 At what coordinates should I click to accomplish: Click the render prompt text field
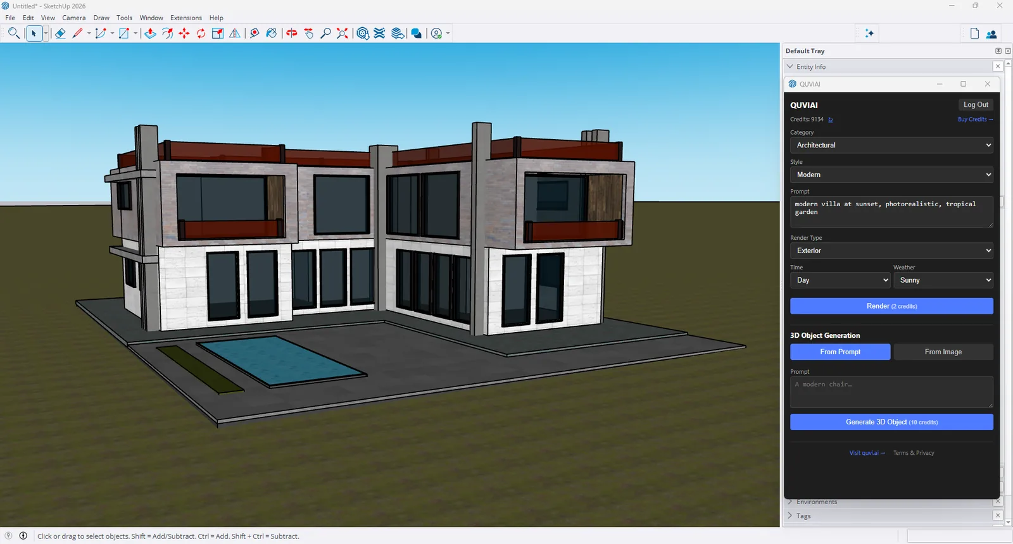[891, 212]
